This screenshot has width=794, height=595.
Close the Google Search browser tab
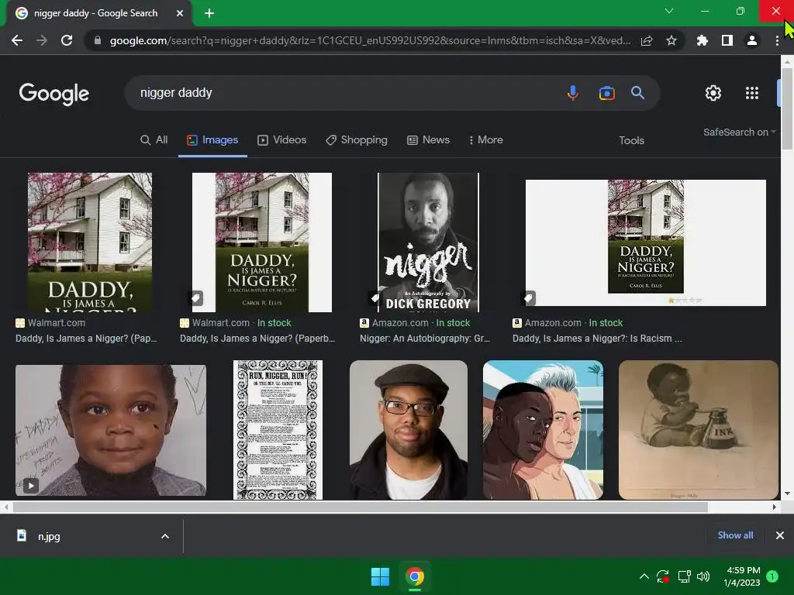[x=180, y=13]
